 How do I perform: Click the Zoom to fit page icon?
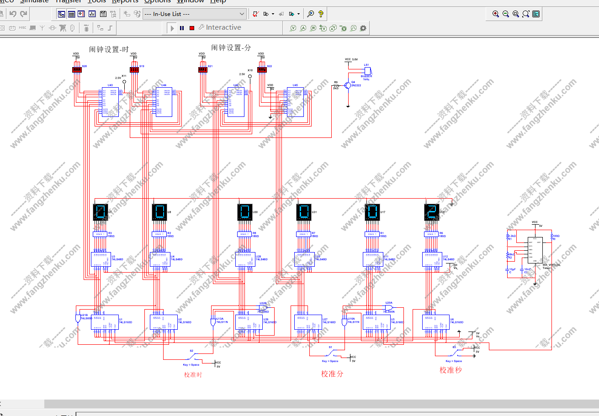pyautogui.click(x=526, y=14)
